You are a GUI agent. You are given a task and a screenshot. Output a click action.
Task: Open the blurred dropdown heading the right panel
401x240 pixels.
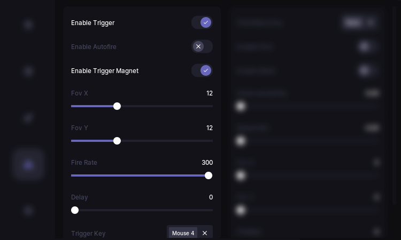(x=360, y=22)
